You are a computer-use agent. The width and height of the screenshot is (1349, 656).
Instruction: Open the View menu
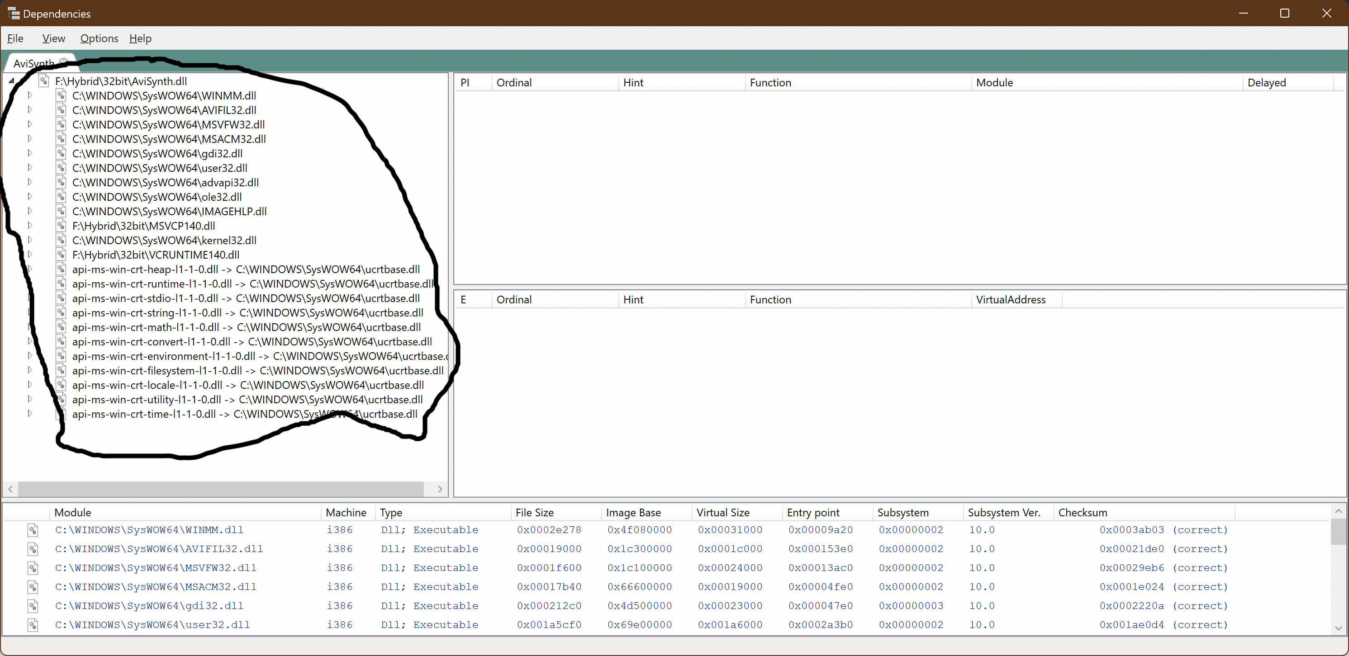point(53,39)
